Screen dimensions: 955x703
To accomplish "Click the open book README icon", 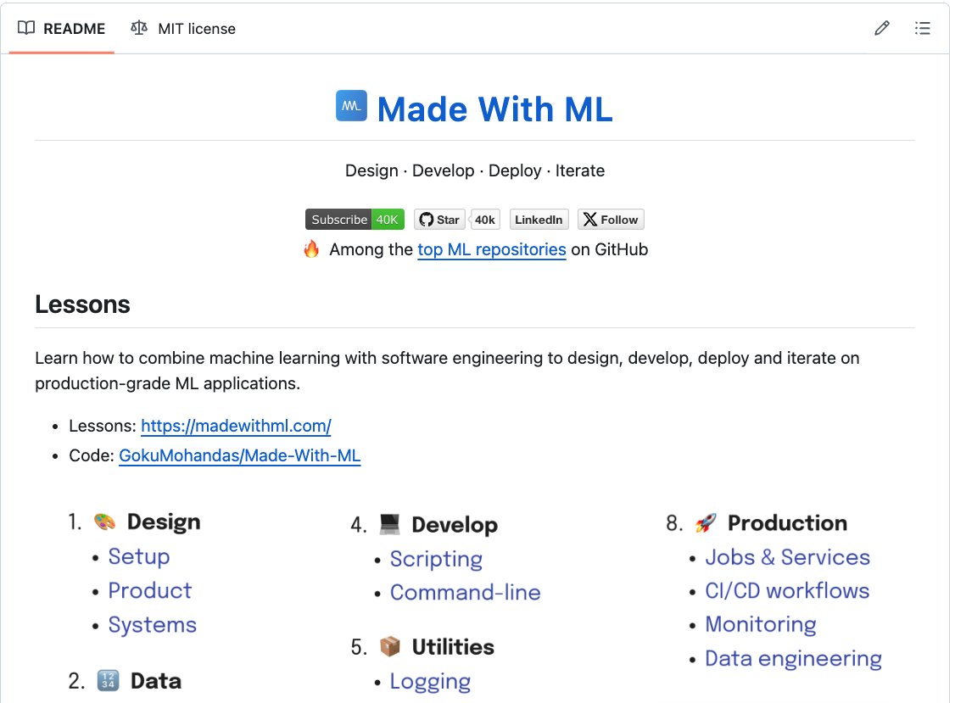I will tap(26, 28).
